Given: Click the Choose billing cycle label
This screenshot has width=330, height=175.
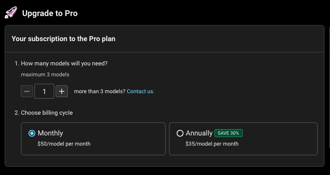Looking at the screenshot, I should coord(47,113).
